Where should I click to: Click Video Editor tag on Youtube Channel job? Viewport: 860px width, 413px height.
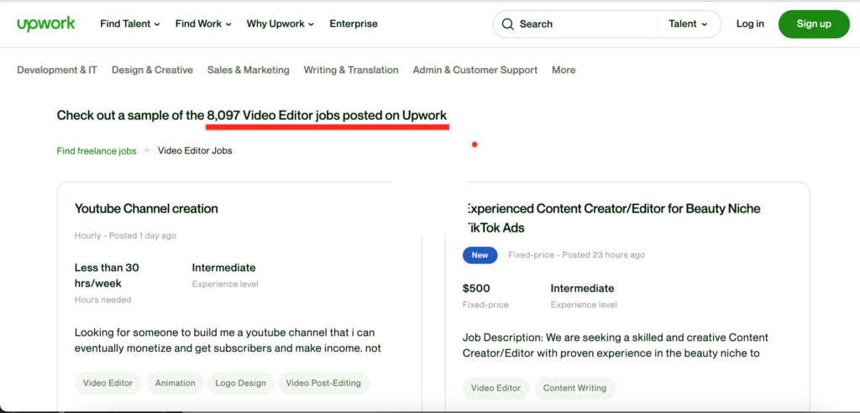coord(107,384)
